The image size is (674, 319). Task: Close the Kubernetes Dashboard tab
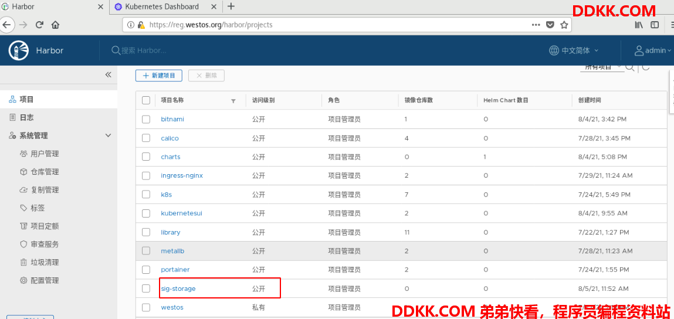point(215,6)
